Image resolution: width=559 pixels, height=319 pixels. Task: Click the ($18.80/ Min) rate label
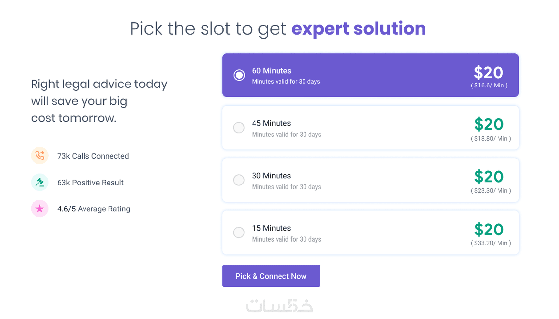pos(491,138)
